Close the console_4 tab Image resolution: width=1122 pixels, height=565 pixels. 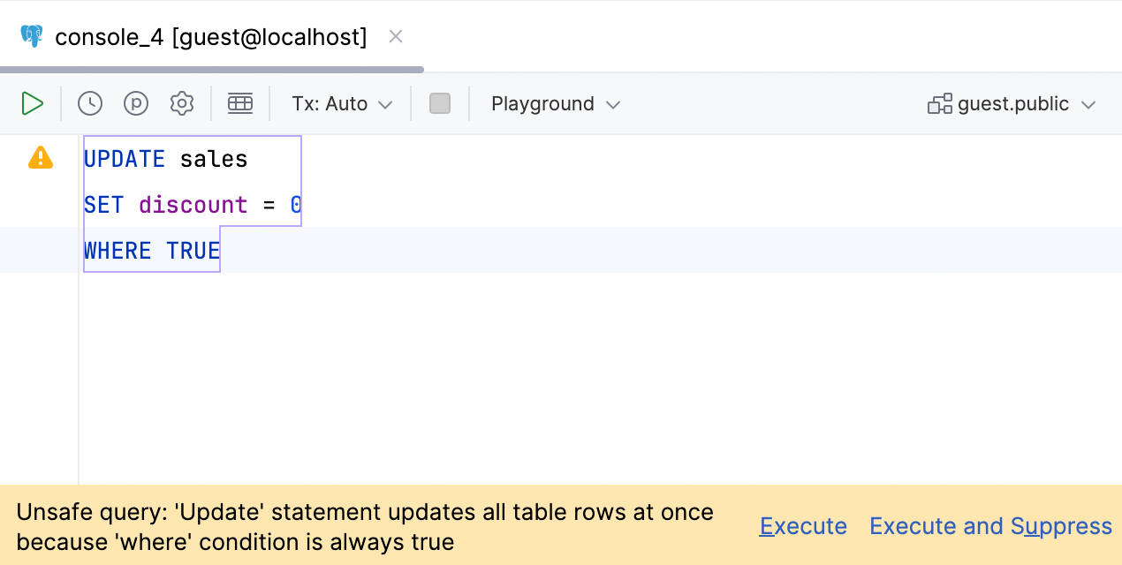396,36
